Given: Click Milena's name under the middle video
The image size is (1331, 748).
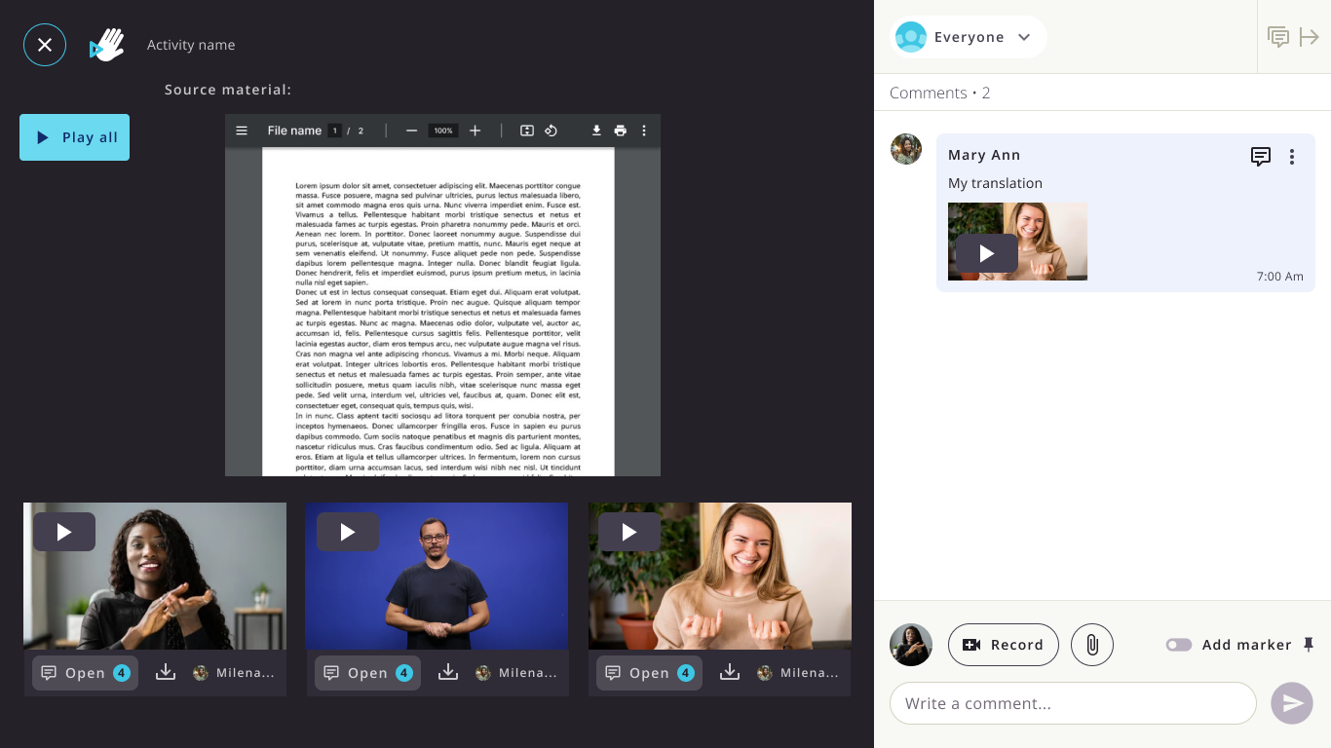Looking at the screenshot, I should click(x=527, y=673).
